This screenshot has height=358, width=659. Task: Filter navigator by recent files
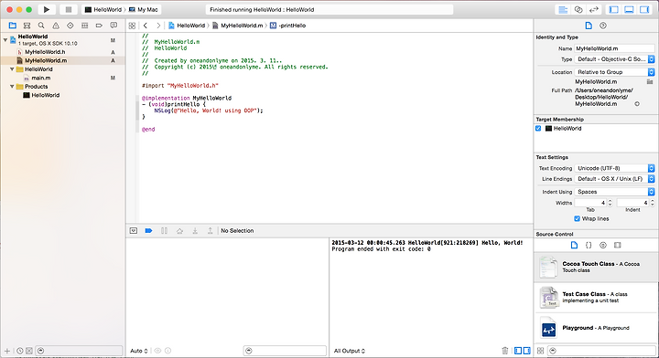pos(20,351)
